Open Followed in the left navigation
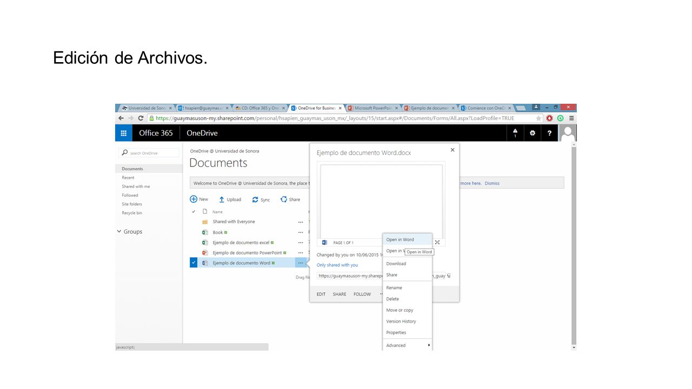692x389 pixels. 130,195
